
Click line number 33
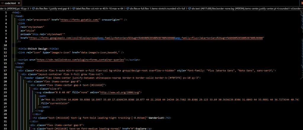(x=6, y=129)
